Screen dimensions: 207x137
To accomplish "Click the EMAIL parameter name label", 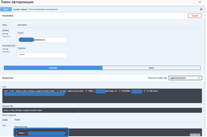I will point(6,31).
